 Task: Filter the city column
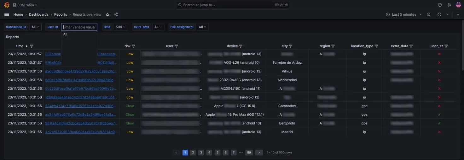click(291, 46)
